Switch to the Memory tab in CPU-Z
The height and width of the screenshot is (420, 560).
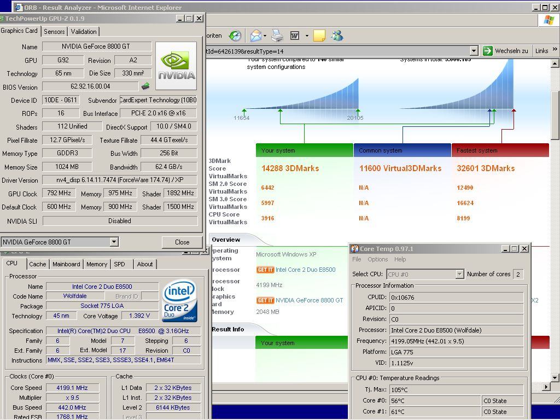97,264
